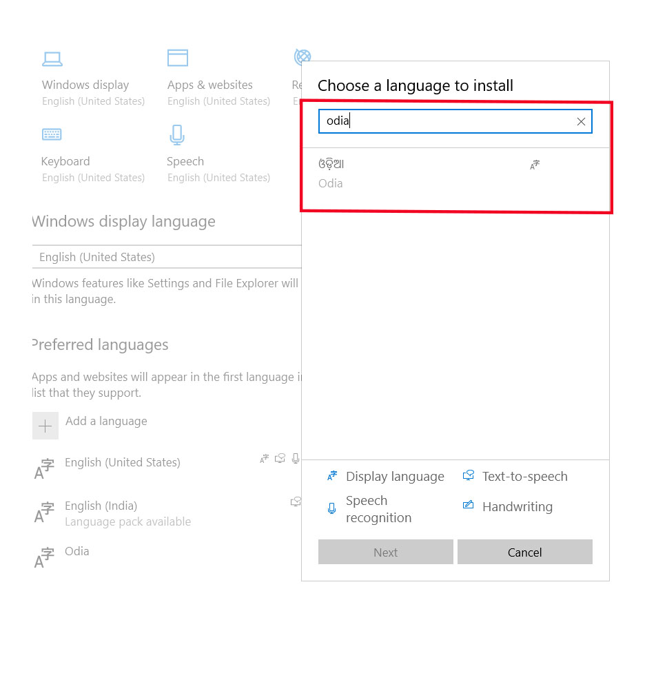Screen dimensions: 656x693
Task: Click the Apps & websites label text
Action: click(210, 85)
